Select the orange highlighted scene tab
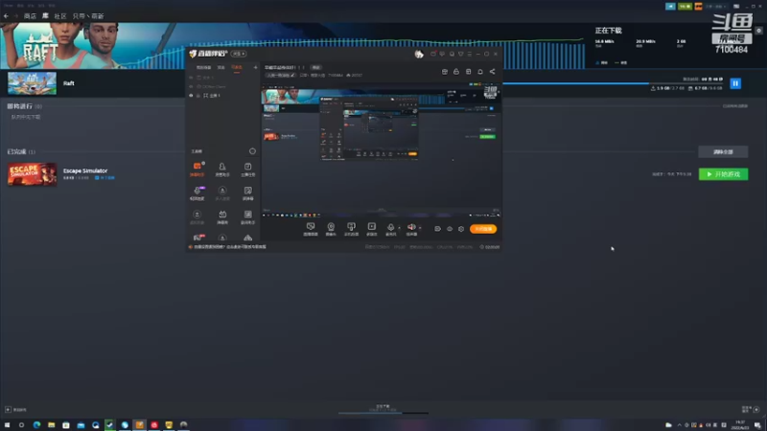The height and width of the screenshot is (431, 767). point(237,67)
